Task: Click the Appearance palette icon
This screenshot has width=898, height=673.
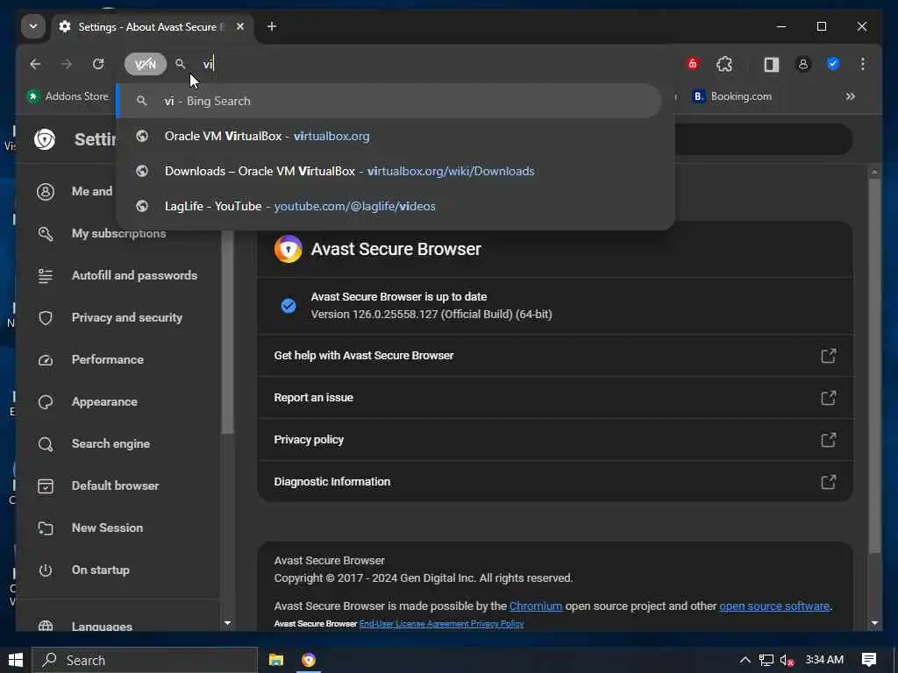Action: [46, 401]
